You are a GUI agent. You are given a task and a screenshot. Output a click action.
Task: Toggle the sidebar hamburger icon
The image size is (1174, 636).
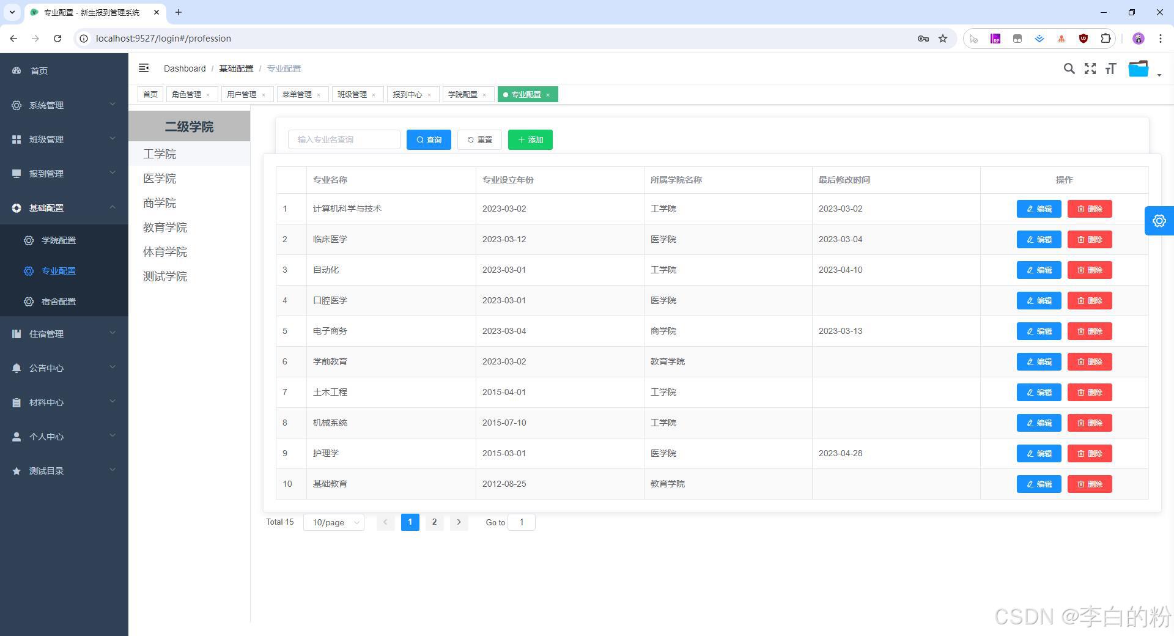144,68
